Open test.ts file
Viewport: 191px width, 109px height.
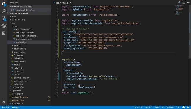pos(17,74)
